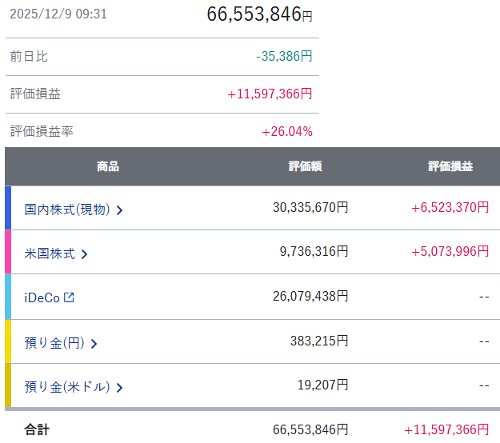Click the 評価額 column header

[x=305, y=166]
